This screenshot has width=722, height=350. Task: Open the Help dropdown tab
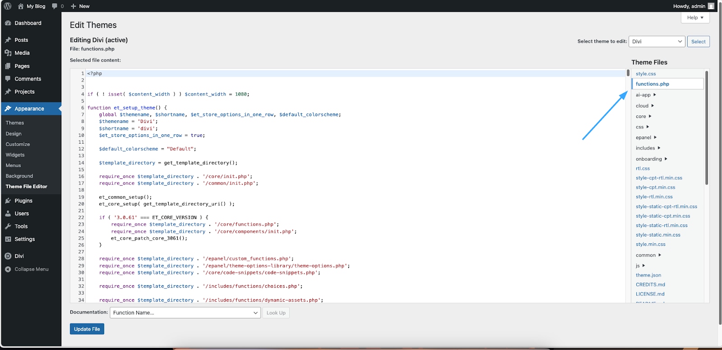[x=695, y=18]
